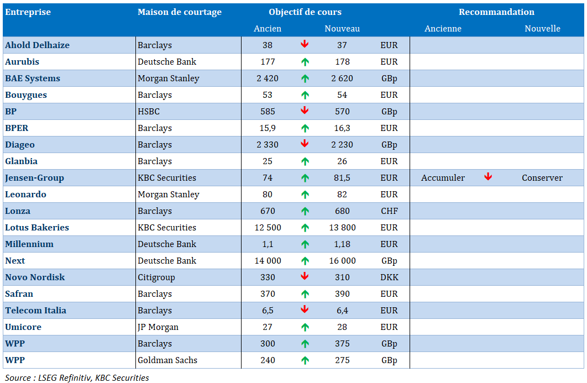Click the Nouveau price subheader
This screenshot has width=587, height=383.
tap(342, 28)
